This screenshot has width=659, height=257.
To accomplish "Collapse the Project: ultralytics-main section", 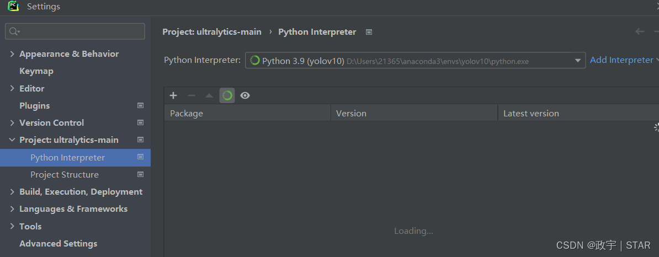I will [12, 140].
